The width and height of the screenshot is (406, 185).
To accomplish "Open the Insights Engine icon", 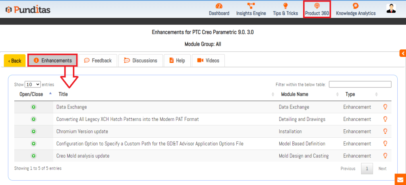I will tap(251, 6).
